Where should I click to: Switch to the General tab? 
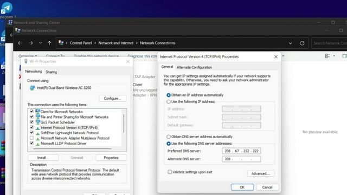tap(167, 67)
